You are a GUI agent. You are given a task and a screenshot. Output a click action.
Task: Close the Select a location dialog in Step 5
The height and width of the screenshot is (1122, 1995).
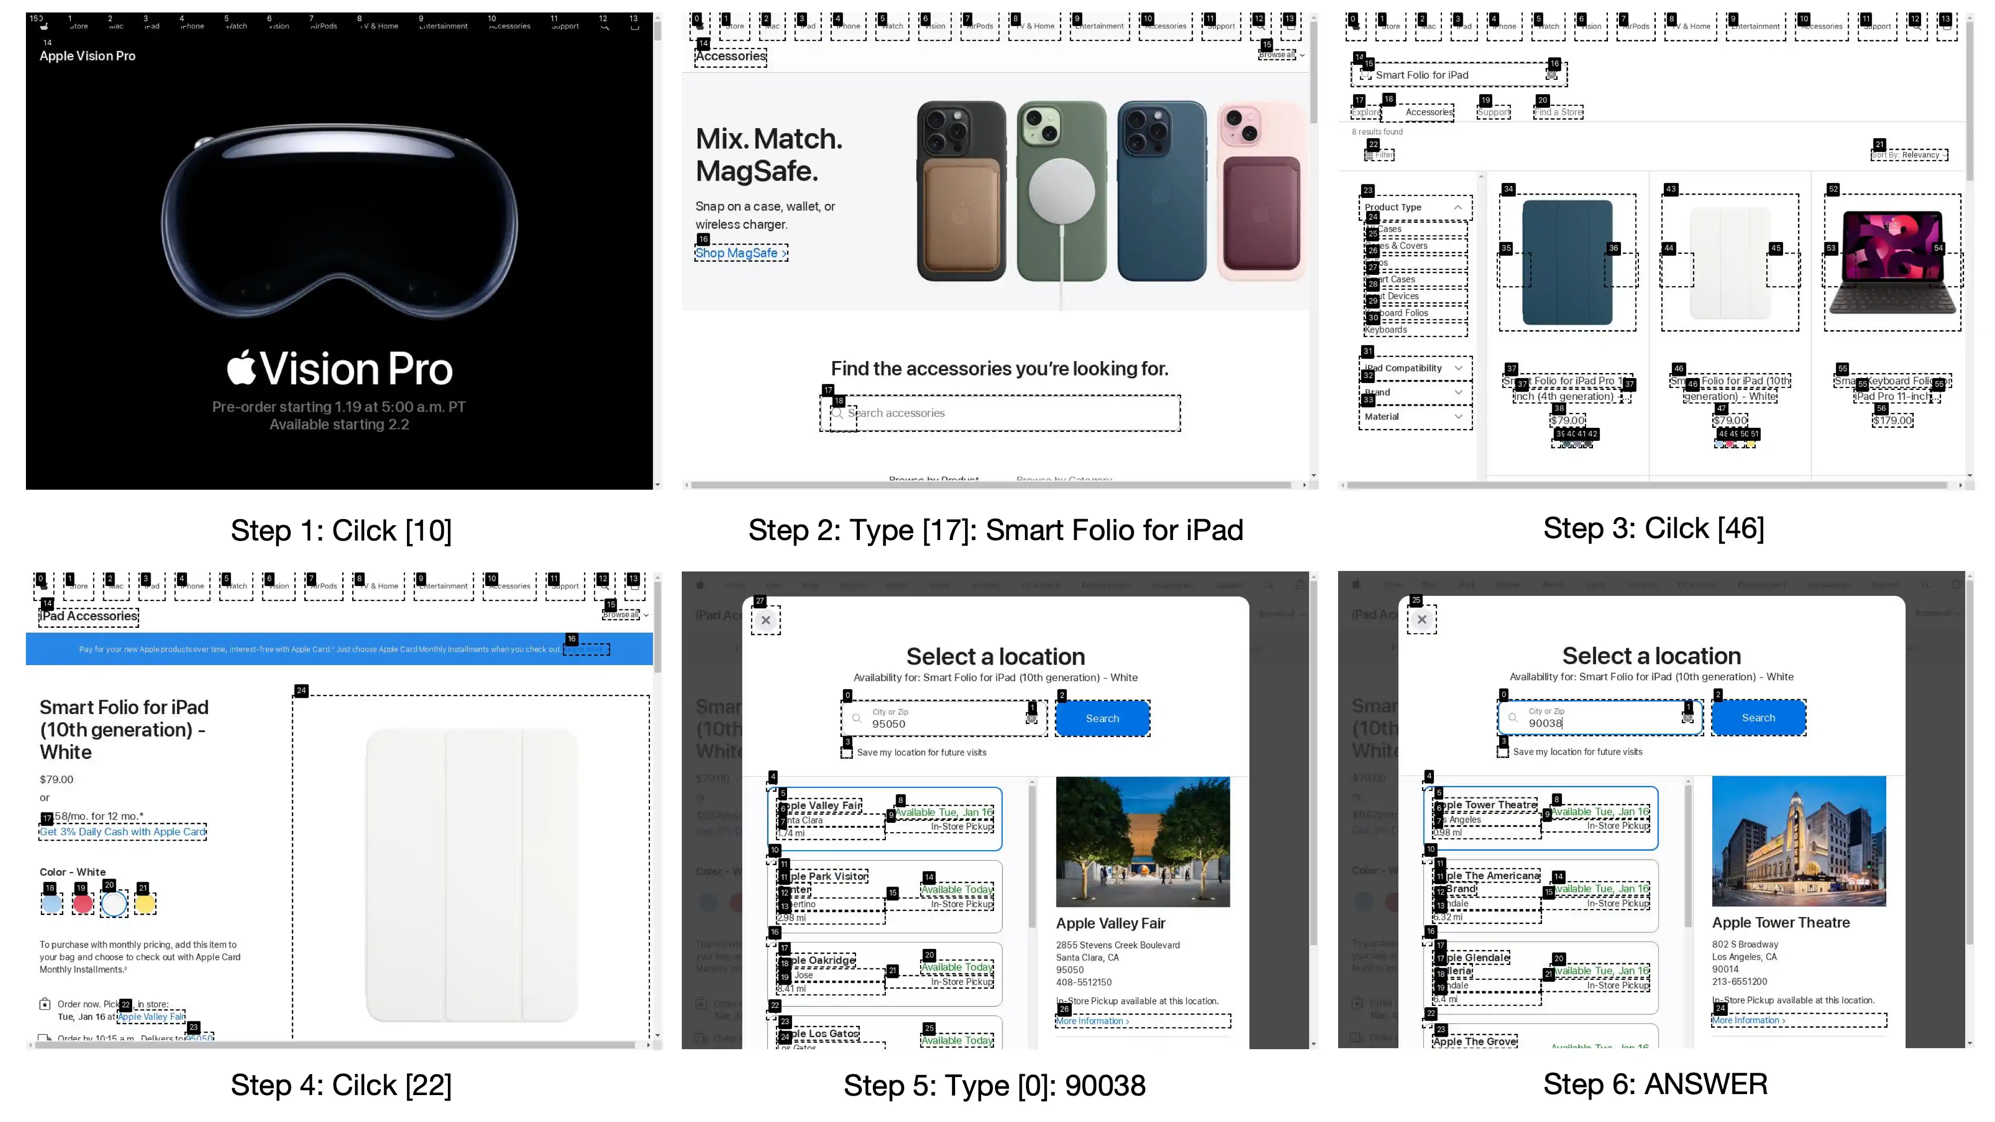click(766, 620)
